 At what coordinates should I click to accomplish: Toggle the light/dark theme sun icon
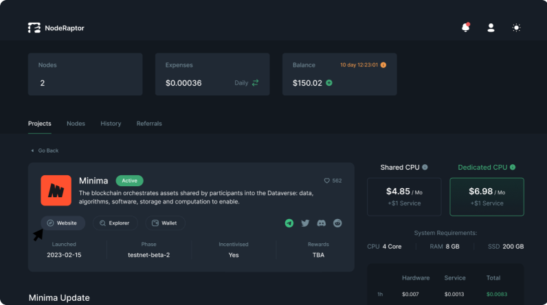coord(516,27)
